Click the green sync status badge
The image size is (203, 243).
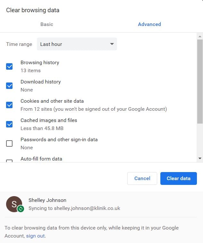click(21, 209)
